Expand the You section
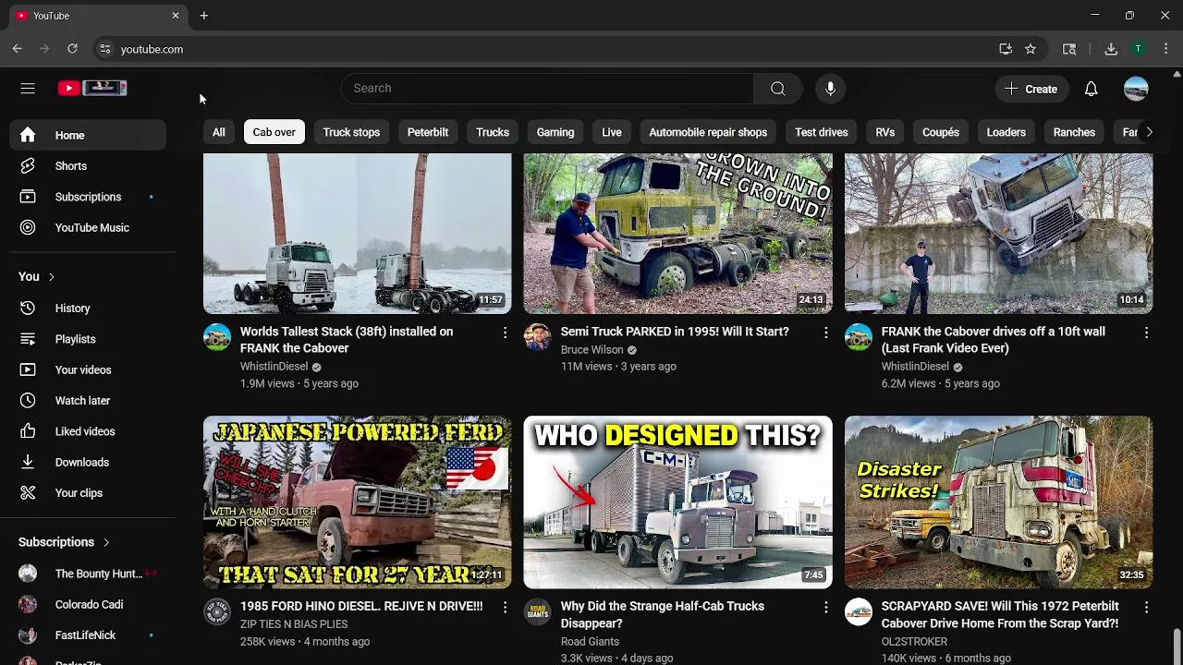Image resolution: width=1183 pixels, height=665 pixels. (x=37, y=276)
